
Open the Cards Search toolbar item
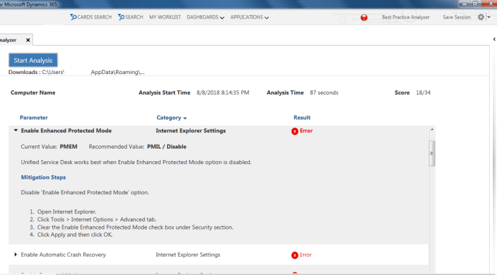[x=91, y=17]
